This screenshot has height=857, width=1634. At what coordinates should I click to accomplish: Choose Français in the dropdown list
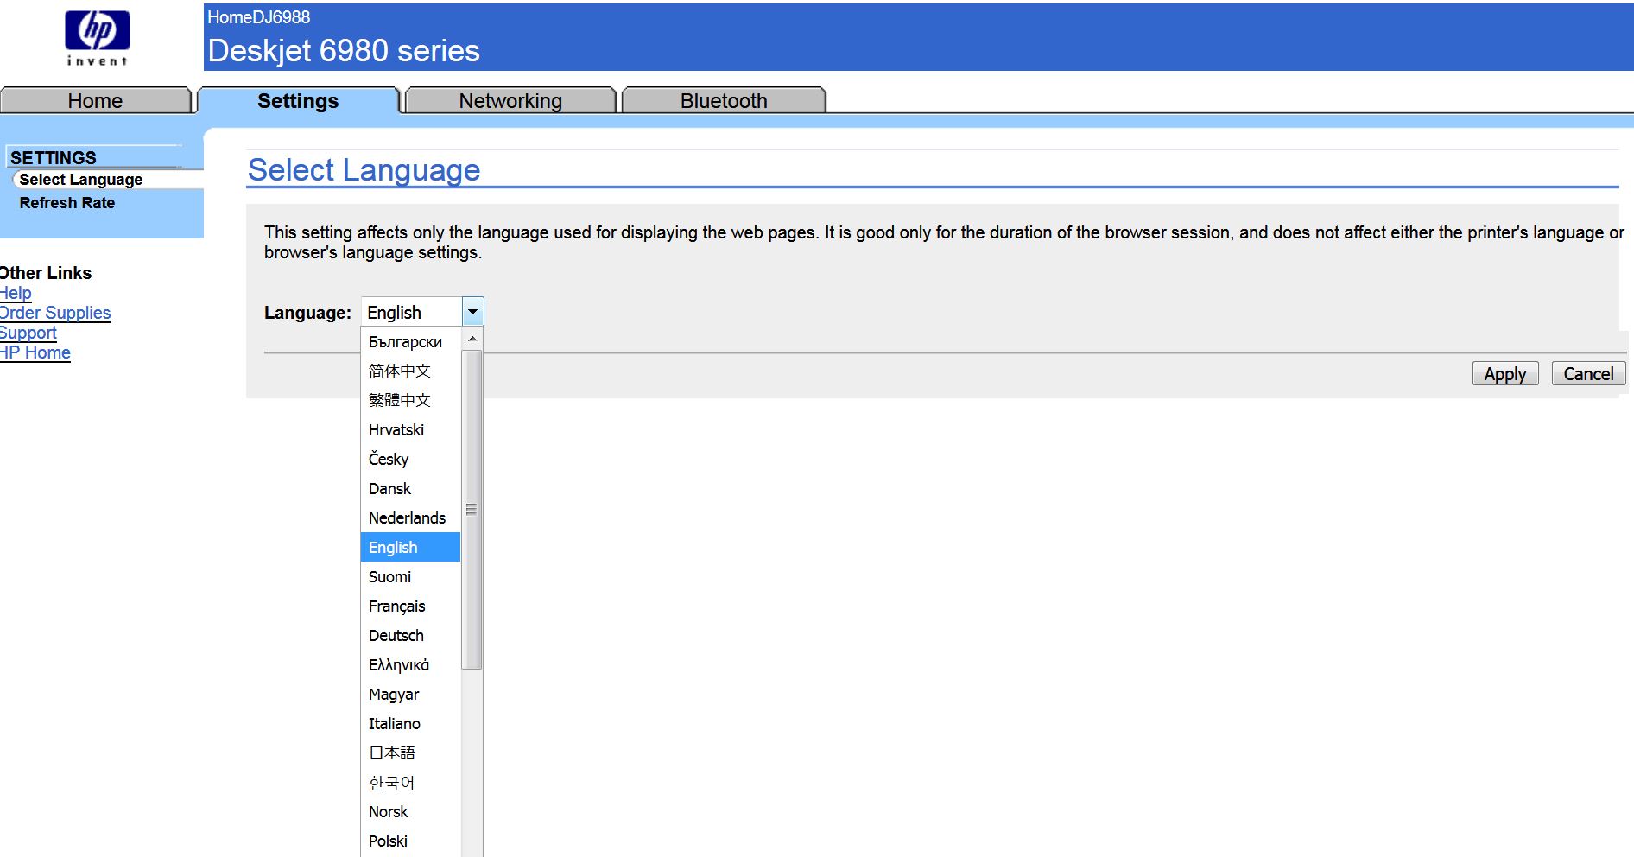point(410,606)
